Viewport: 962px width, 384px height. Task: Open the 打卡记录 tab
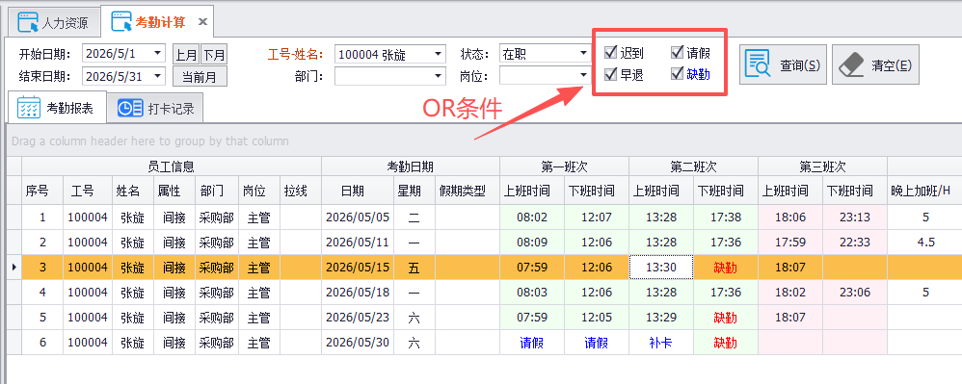[155, 109]
